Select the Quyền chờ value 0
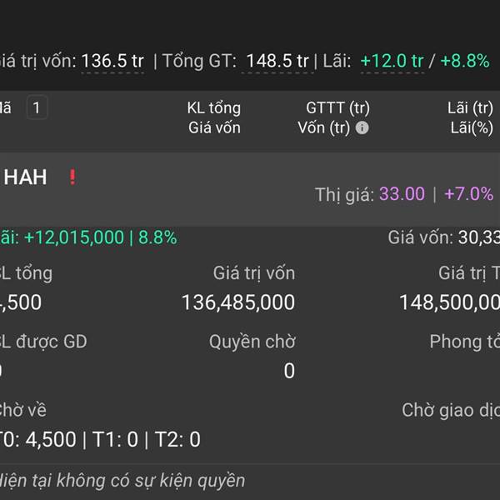 pyautogui.click(x=289, y=371)
